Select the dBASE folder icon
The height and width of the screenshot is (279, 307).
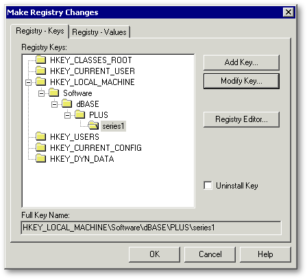tap(67, 104)
